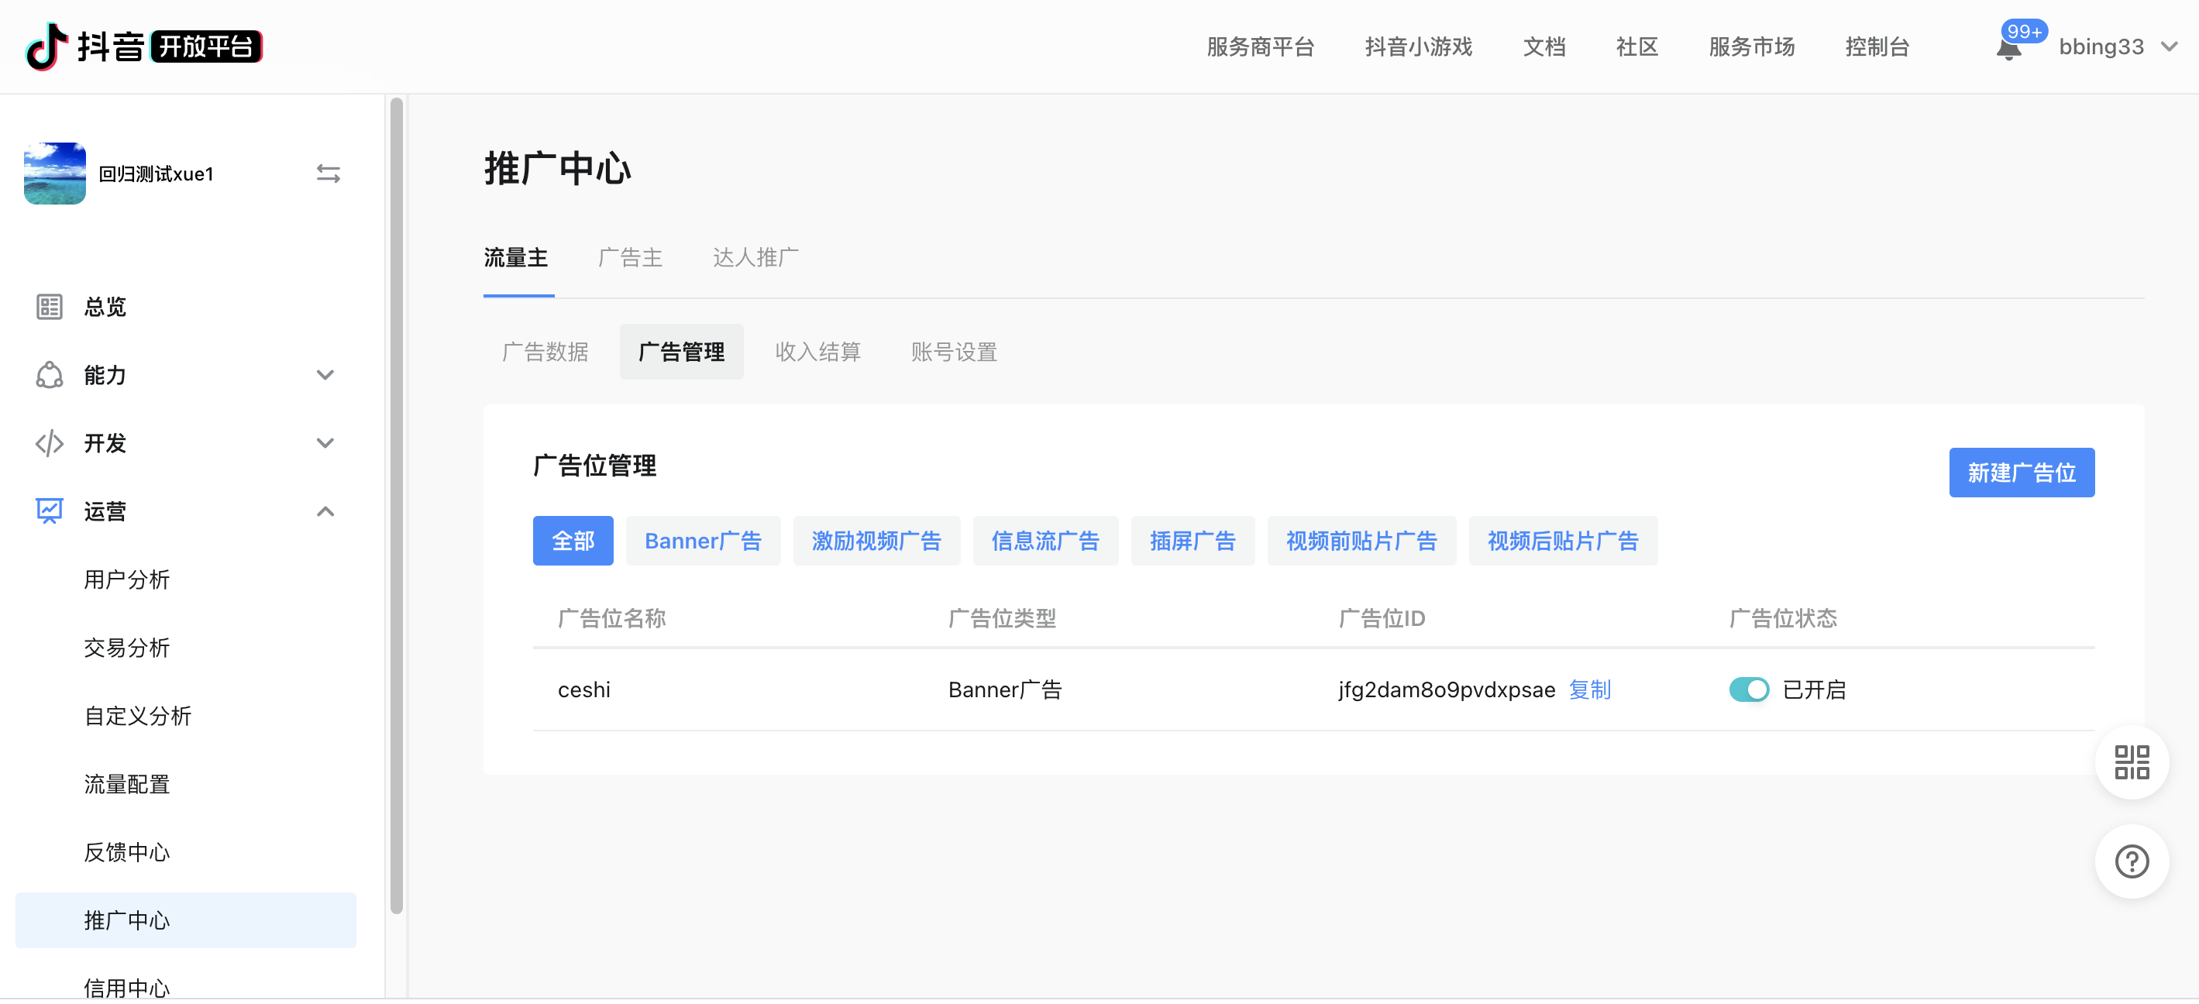Open 服务市场 in top navigation
Image resolution: width=2199 pixels, height=1004 pixels.
pos(1752,47)
